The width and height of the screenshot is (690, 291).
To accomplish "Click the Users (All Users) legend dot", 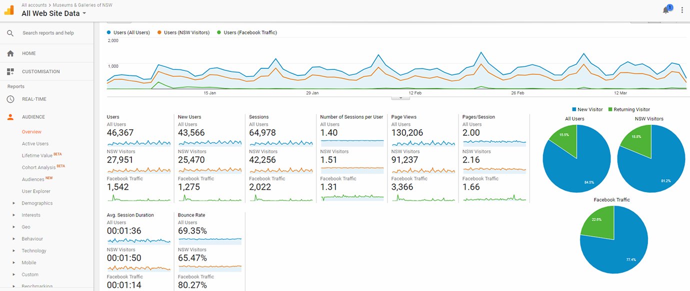I will click(x=109, y=32).
